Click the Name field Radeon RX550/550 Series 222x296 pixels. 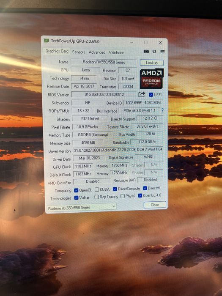[104, 62]
